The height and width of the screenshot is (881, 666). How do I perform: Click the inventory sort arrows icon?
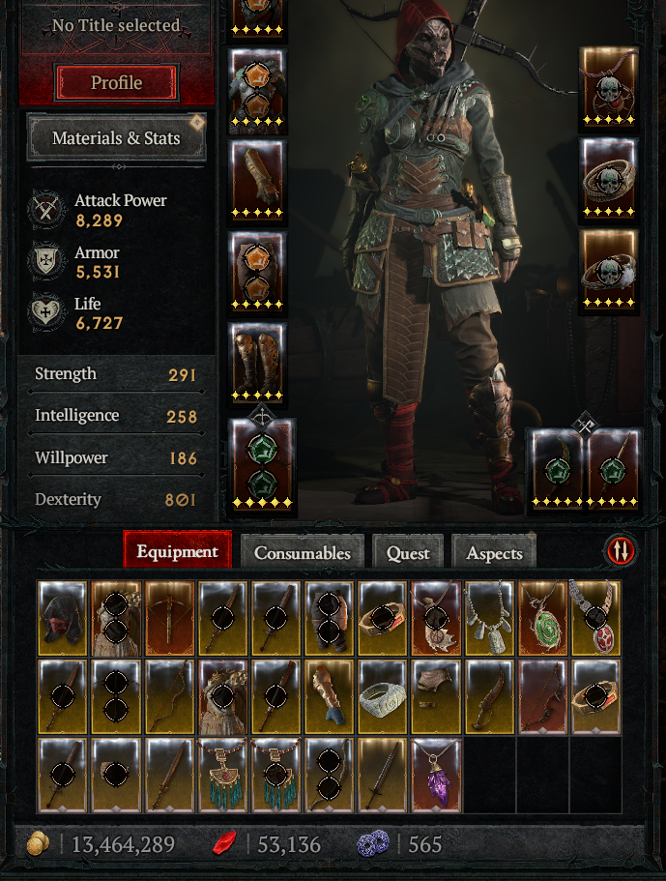point(621,550)
